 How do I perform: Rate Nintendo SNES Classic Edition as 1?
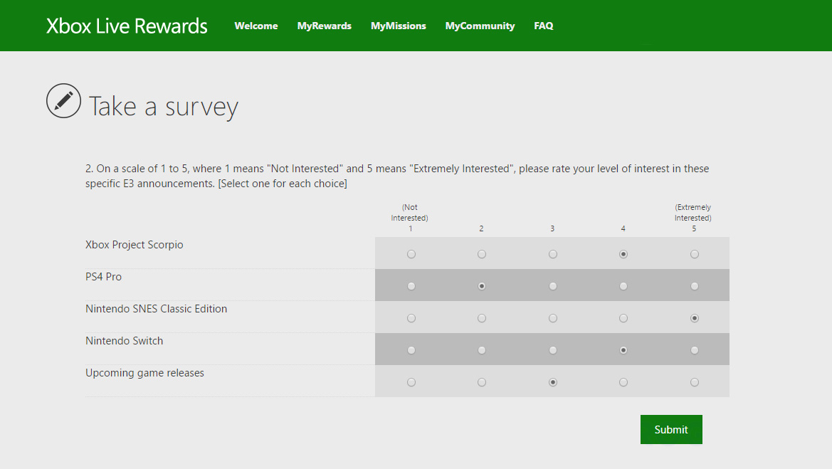coord(411,318)
